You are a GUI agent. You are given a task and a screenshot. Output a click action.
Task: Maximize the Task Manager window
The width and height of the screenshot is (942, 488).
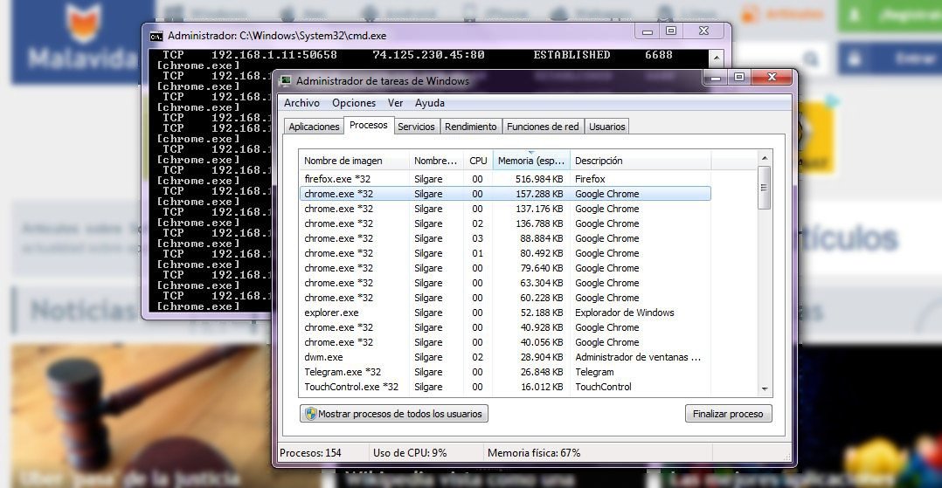pos(739,78)
